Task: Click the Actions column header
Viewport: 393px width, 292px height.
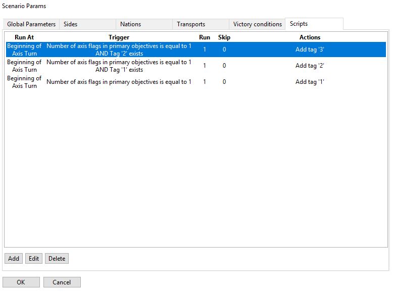Action: (310, 37)
